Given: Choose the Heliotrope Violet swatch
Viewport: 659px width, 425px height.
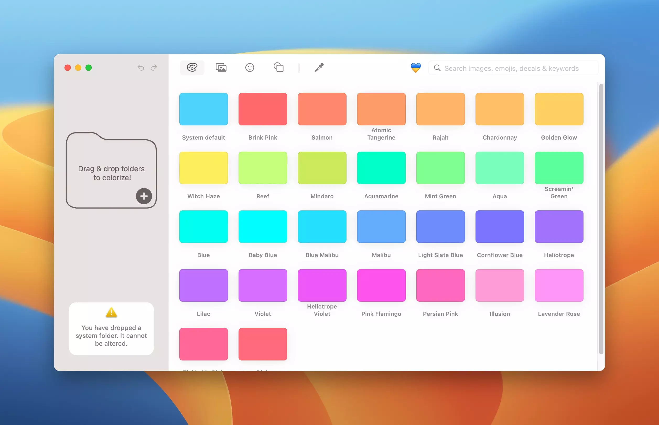Looking at the screenshot, I should tap(322, 285).
